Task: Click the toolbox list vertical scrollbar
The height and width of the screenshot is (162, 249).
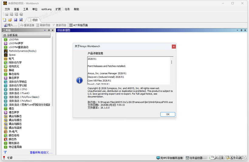Action: tap(52, 71)
